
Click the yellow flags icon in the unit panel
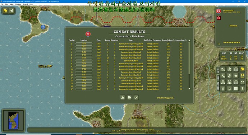(242, 69)
